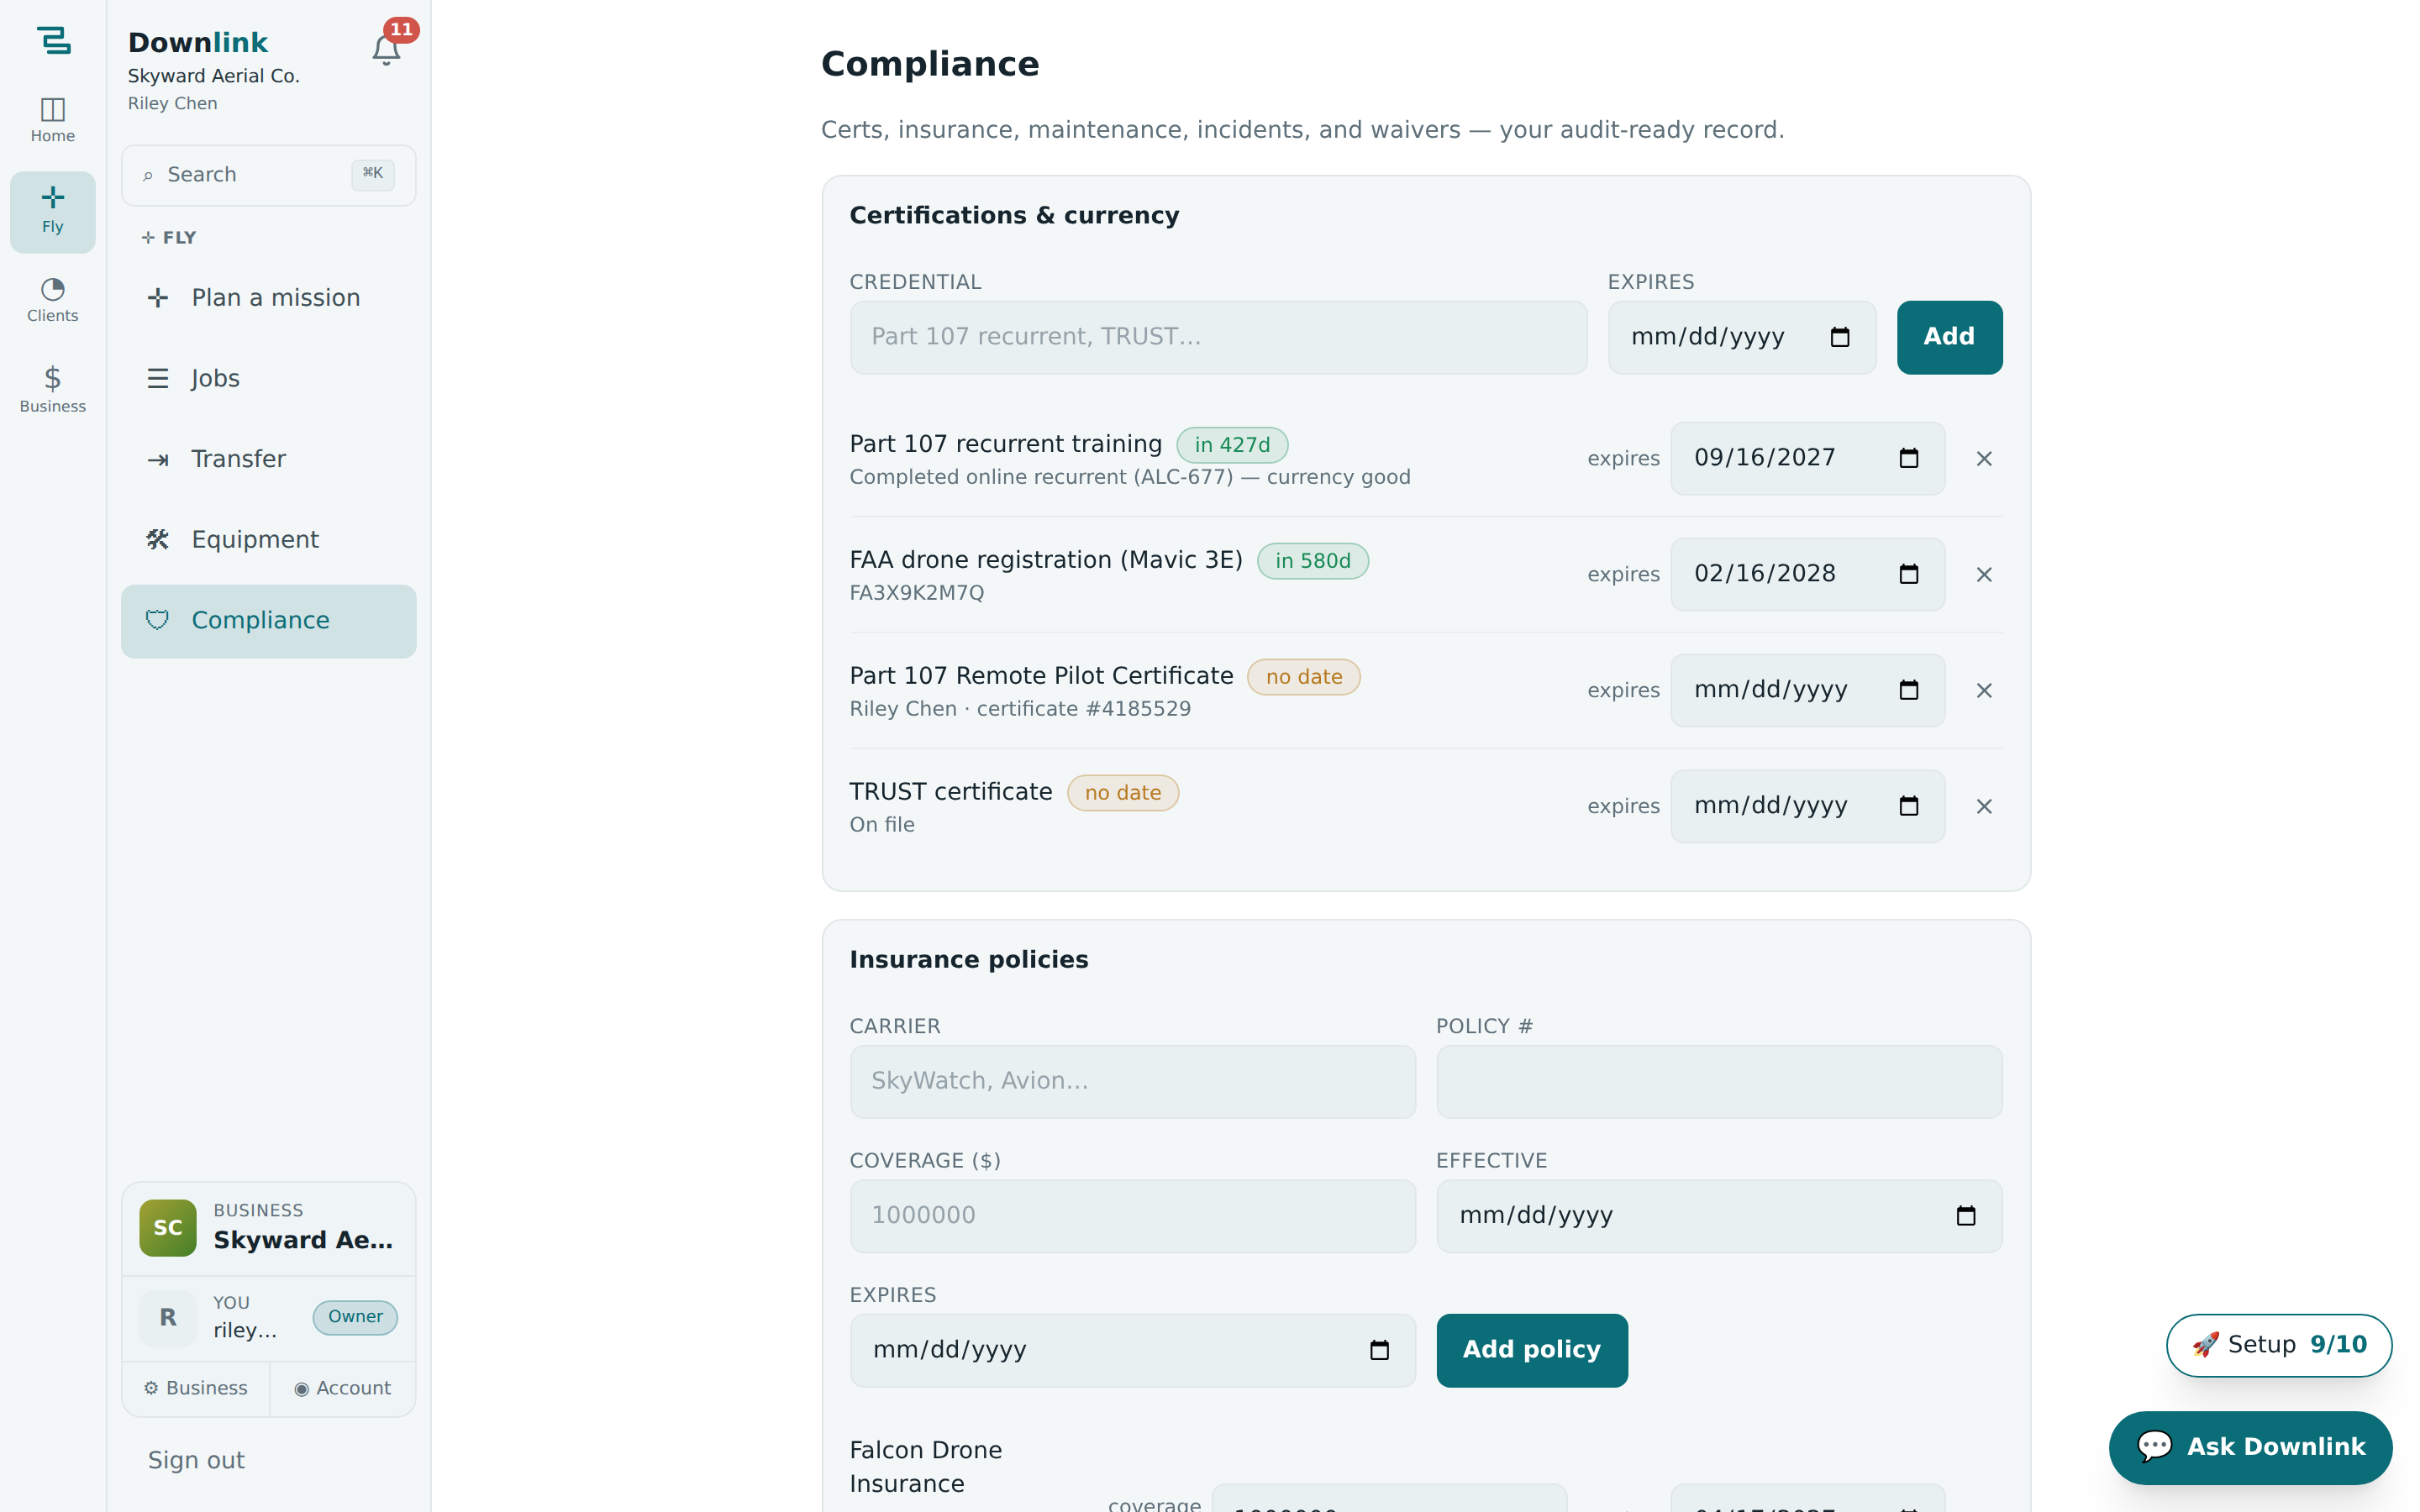This screenshot has height=1512, width=2420.
Task: Open the Setup 9/10 checklist
Action: point(2278,1345)
